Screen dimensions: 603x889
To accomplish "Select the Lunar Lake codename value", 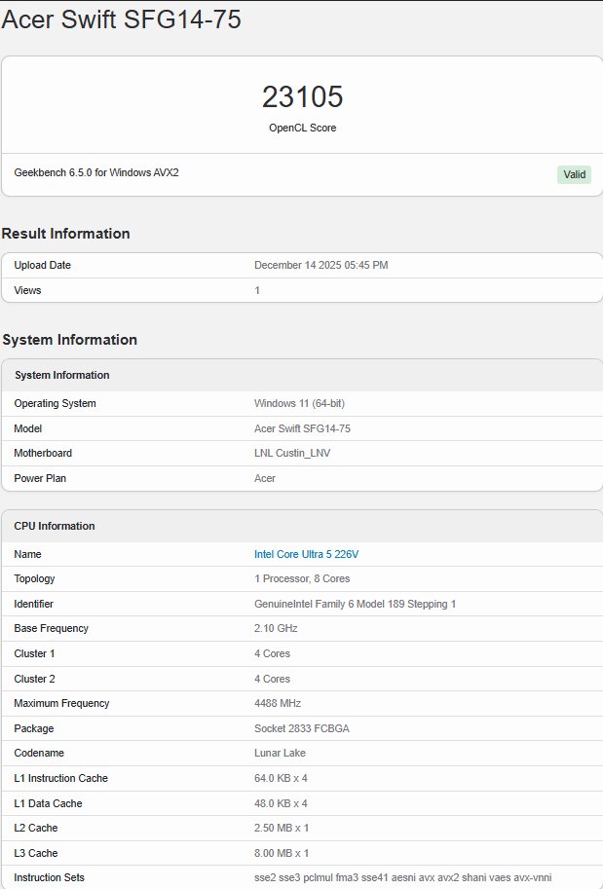I will click(x=280, y=753).
